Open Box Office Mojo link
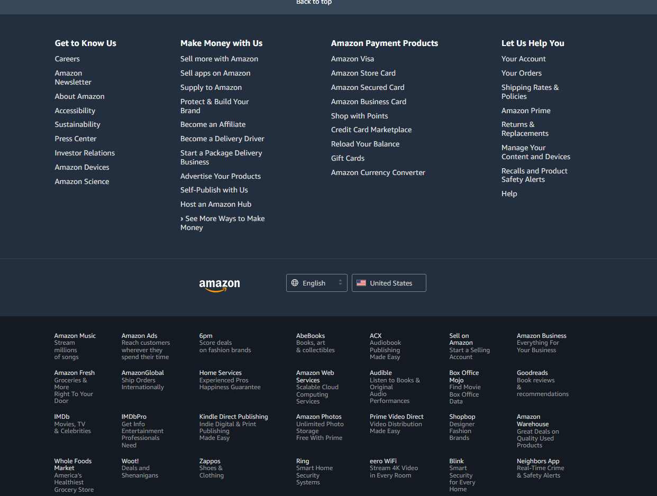657x496 pixels. (x=465, y=387)
